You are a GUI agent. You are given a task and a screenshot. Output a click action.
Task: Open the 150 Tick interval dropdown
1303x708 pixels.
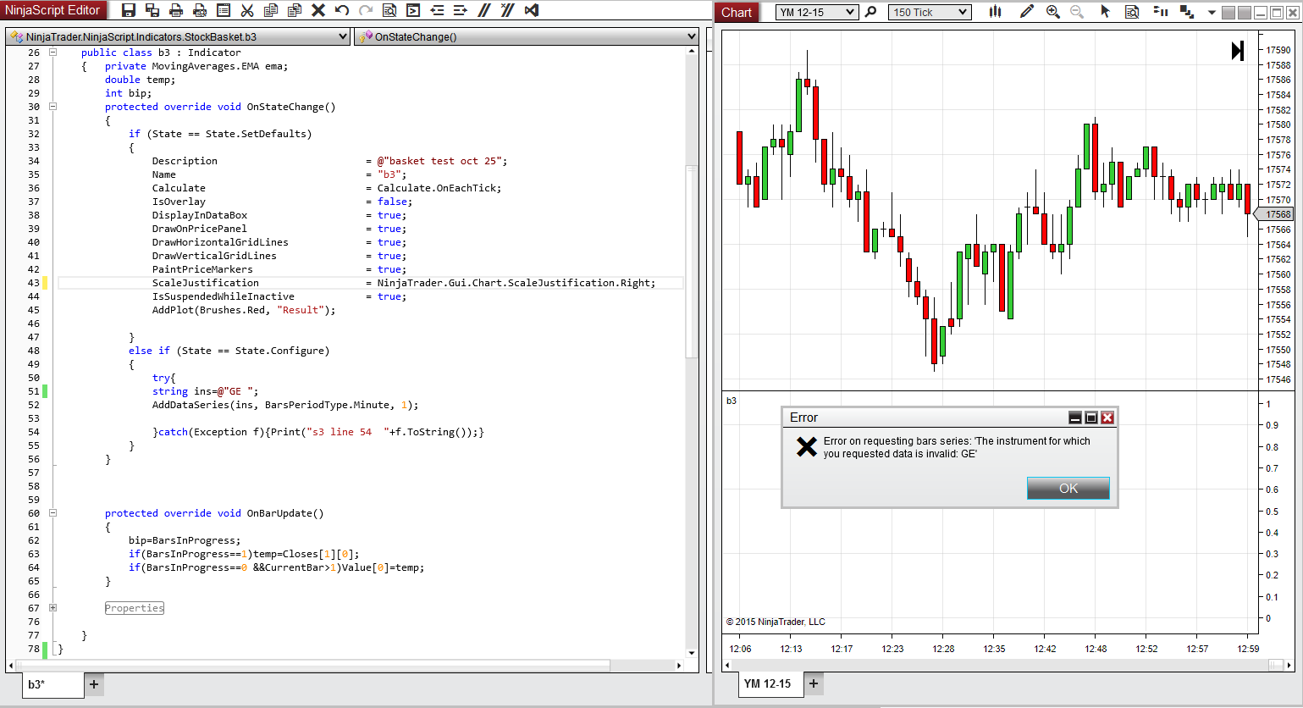[929, 12]
